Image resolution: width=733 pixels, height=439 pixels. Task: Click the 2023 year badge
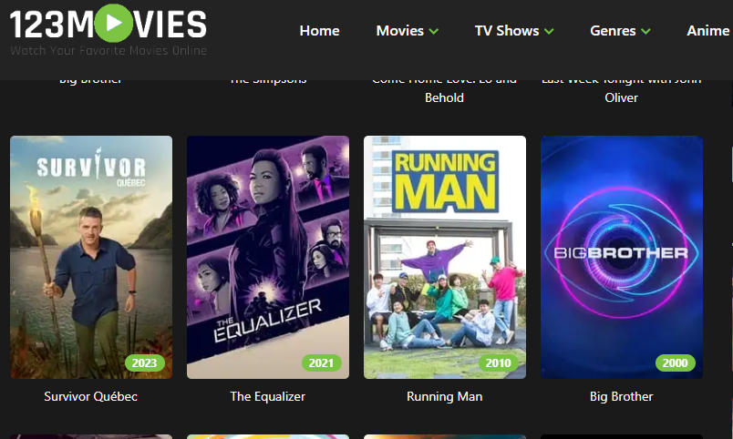click(x=144, y=362)
